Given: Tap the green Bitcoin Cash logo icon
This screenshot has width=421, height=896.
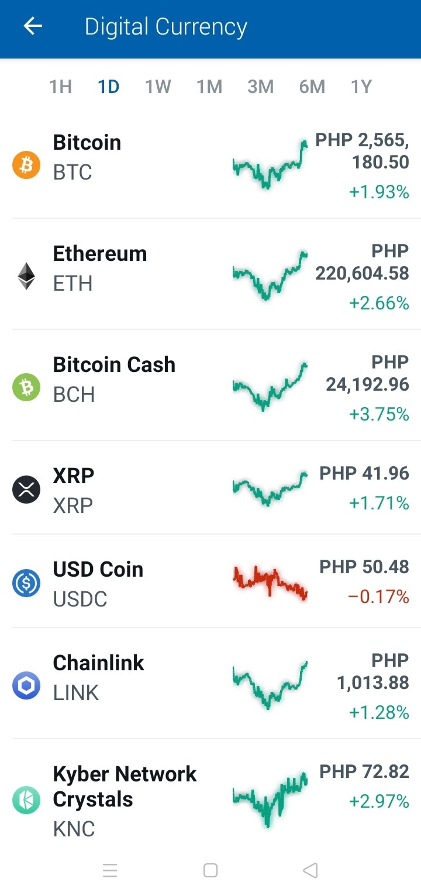Looking at the screenshot, I should 26,387.
